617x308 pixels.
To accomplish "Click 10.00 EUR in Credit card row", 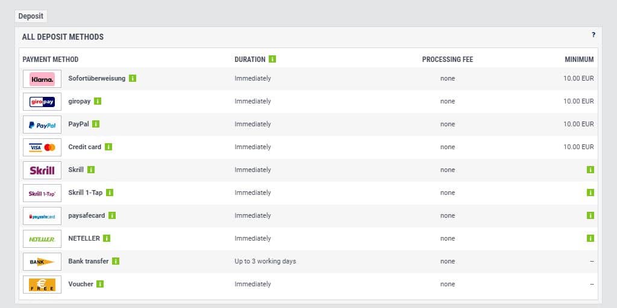I will (578, 147).
